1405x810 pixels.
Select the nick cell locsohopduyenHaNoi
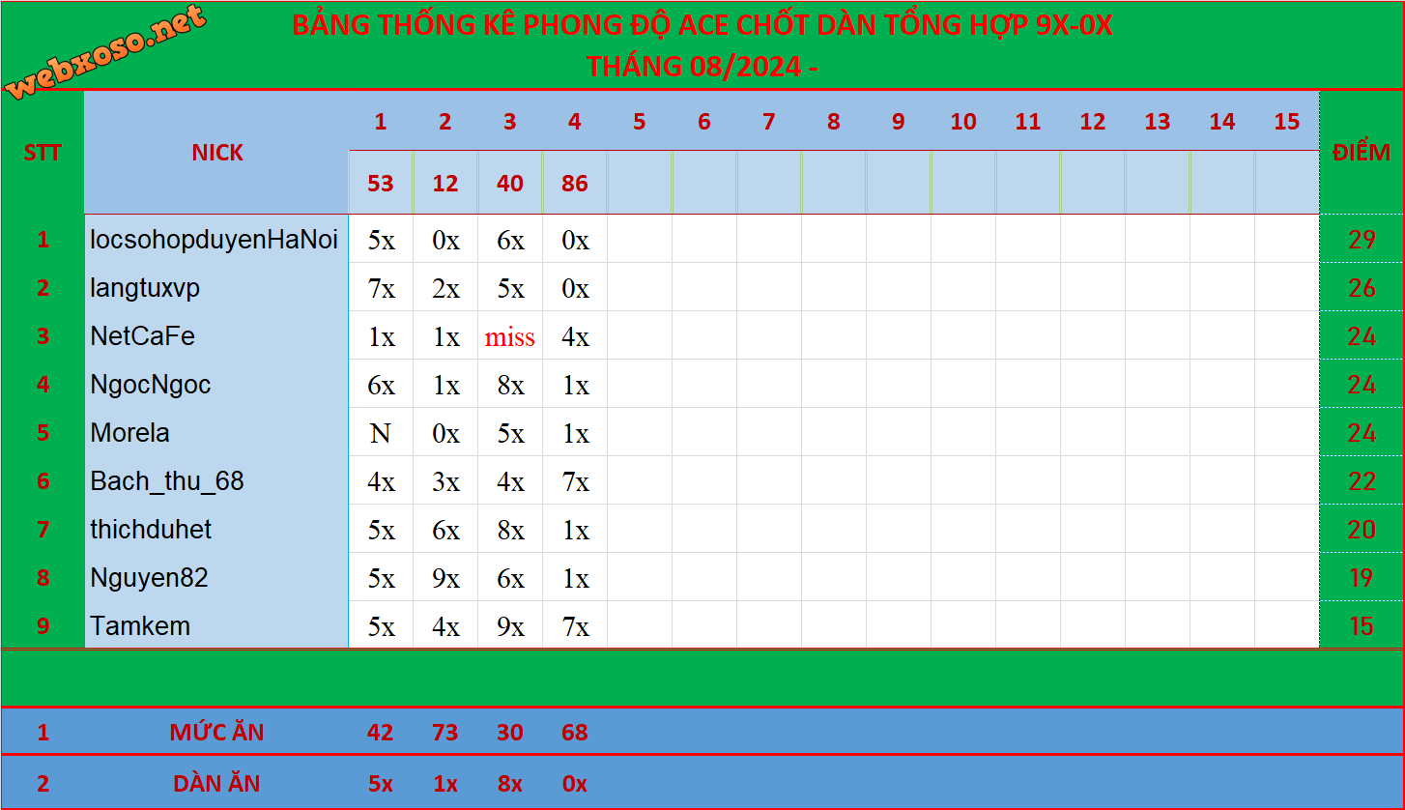[x=216, y=239]
